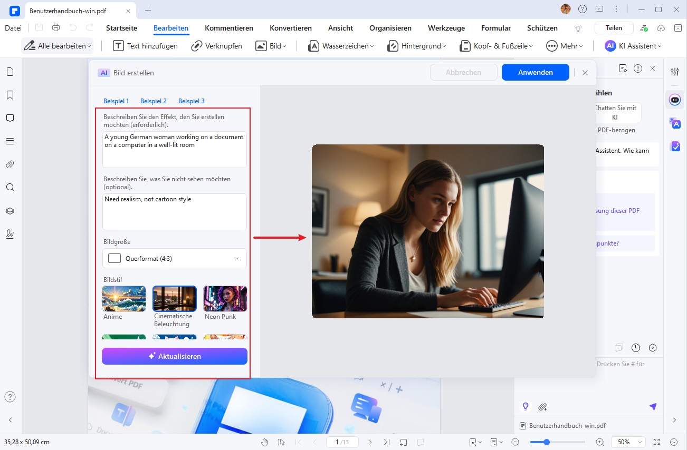Open the comments panel in left sidebar
This screenshot has width=687, height=450.
pyautogui.click(x=10, y=118)
